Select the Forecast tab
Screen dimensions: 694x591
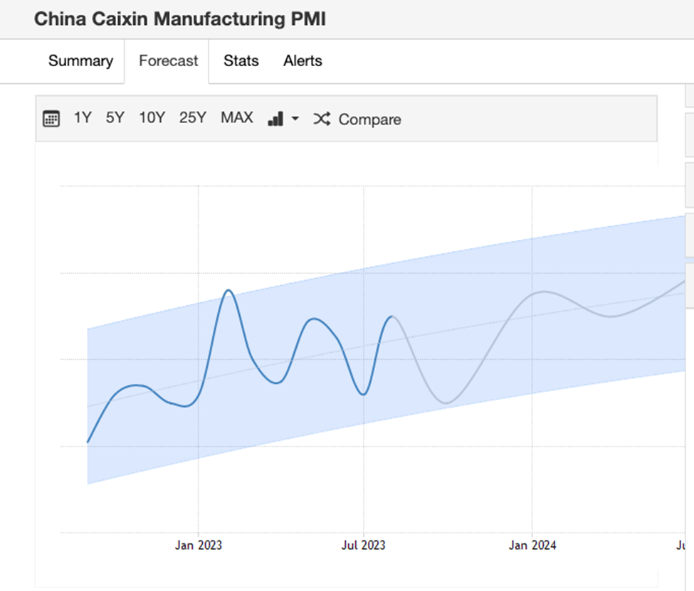168,61
